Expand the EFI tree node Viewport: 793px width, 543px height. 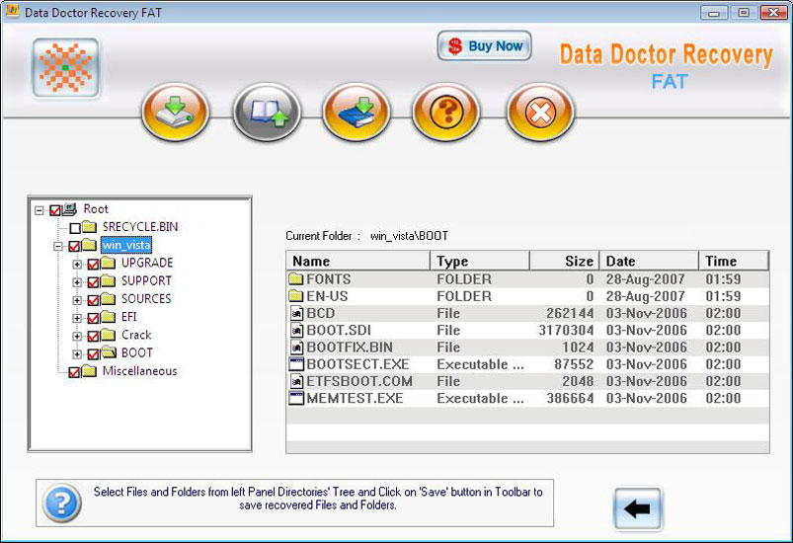pos(77,318)
